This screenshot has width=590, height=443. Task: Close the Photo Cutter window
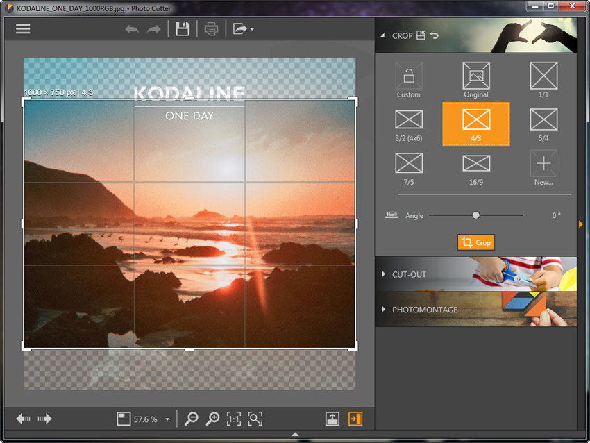pyautogui.click(x=572, y=6)
